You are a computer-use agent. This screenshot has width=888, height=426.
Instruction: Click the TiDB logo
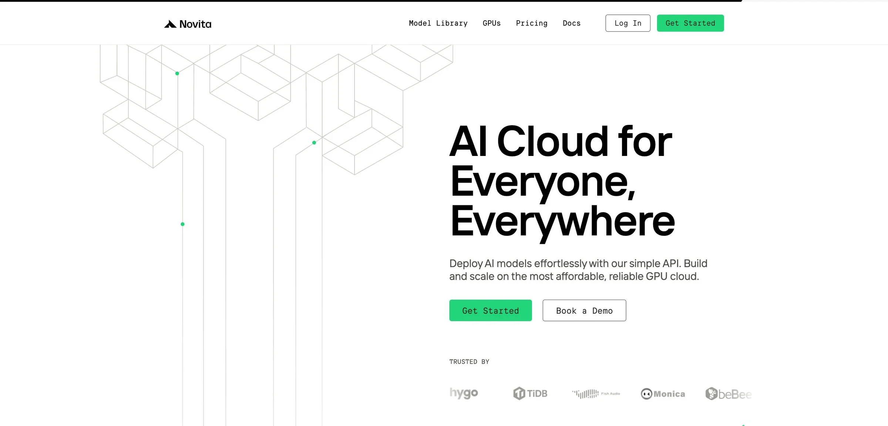pos(530,393)
